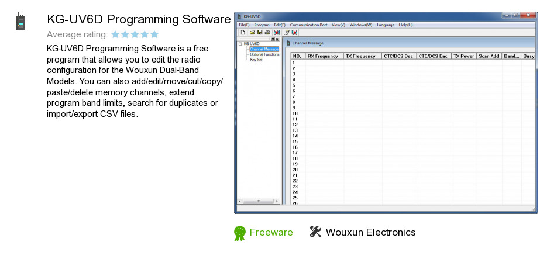
Task: Click the last toolbar icon with red arrows
Action: 294,33
